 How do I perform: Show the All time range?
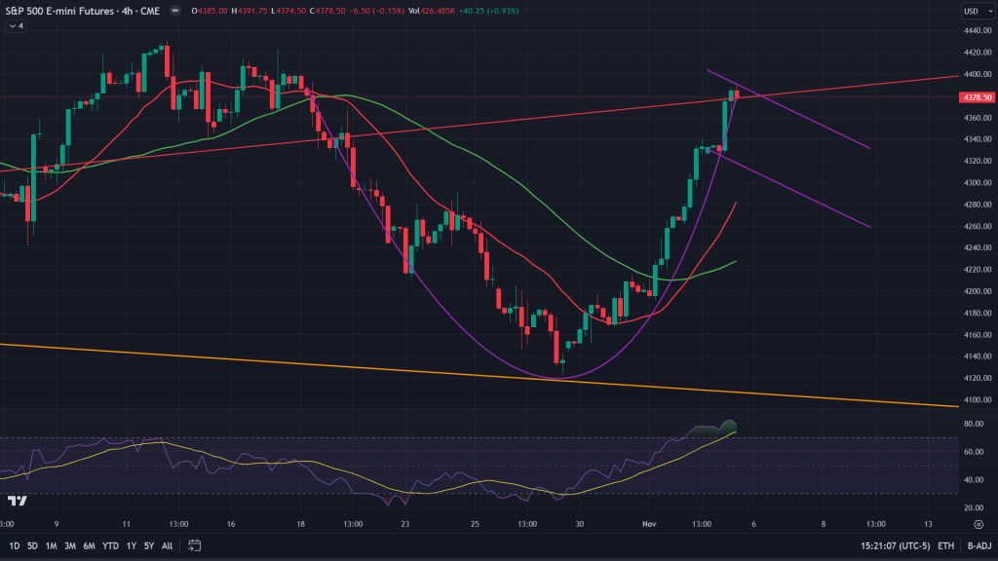[167, 544]
